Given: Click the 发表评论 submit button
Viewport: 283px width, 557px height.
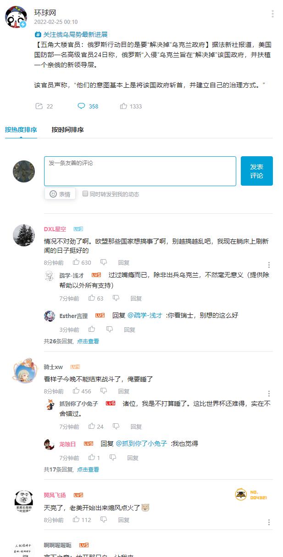Looking at the screenshot, I should [x=257, y=171].
